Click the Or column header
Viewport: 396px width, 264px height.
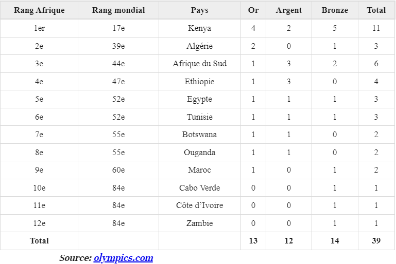tap(253, 10)
